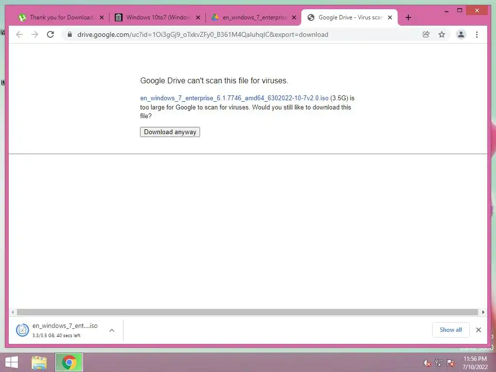Open the Chrome profile menu
The height and width of the screenshot is (372, 496).
[461, 34]
